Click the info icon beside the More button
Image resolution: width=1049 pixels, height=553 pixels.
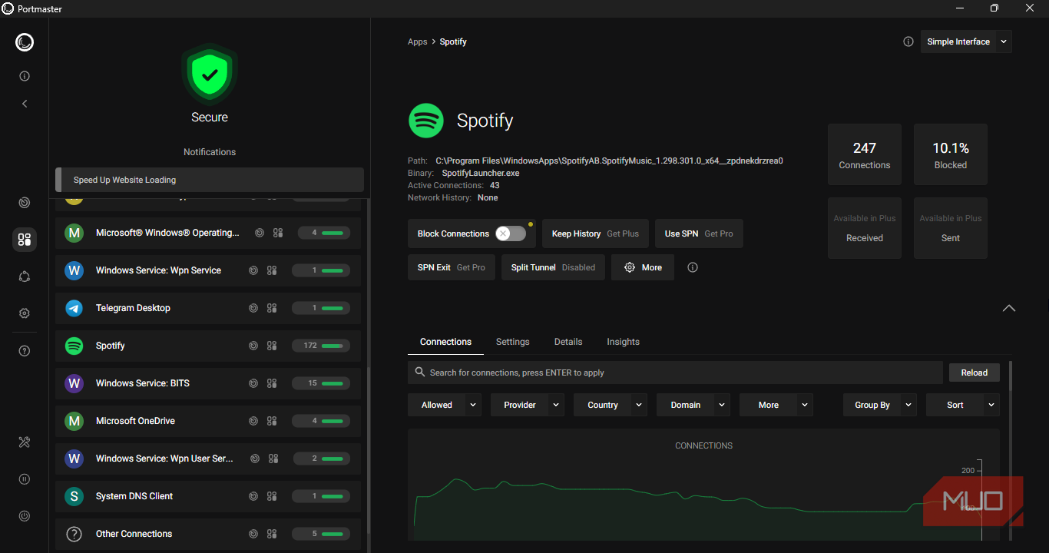click(693, 267)
